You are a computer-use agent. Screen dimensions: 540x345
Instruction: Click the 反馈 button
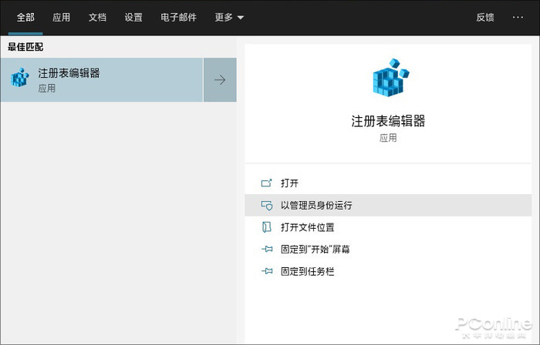click(485, 17)
